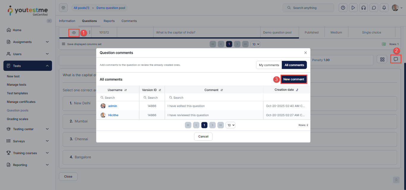Toggle the hamburger menu icon
The width and height of the screenshot is (406, 190).
pyautogui.click(x=63, y=8)
